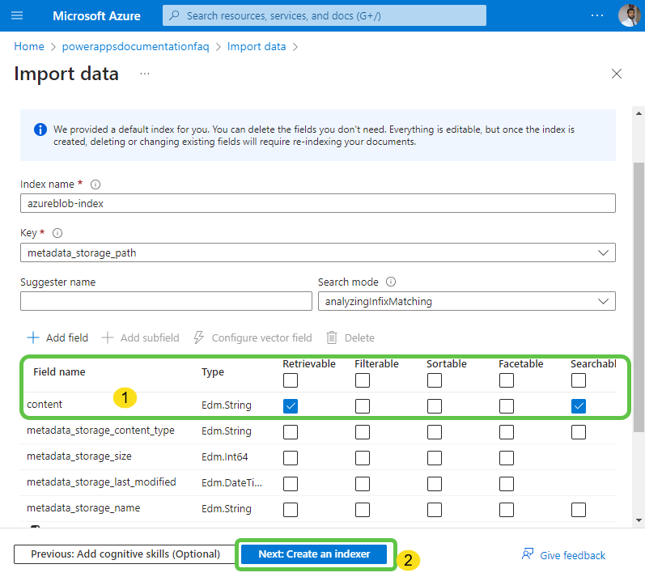Click Add field plus icon
The width and height of the screenshot is (645, 577).
click(x=33, y=337)
